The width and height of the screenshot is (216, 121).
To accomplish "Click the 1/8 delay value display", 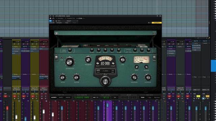I will [105, 71].
